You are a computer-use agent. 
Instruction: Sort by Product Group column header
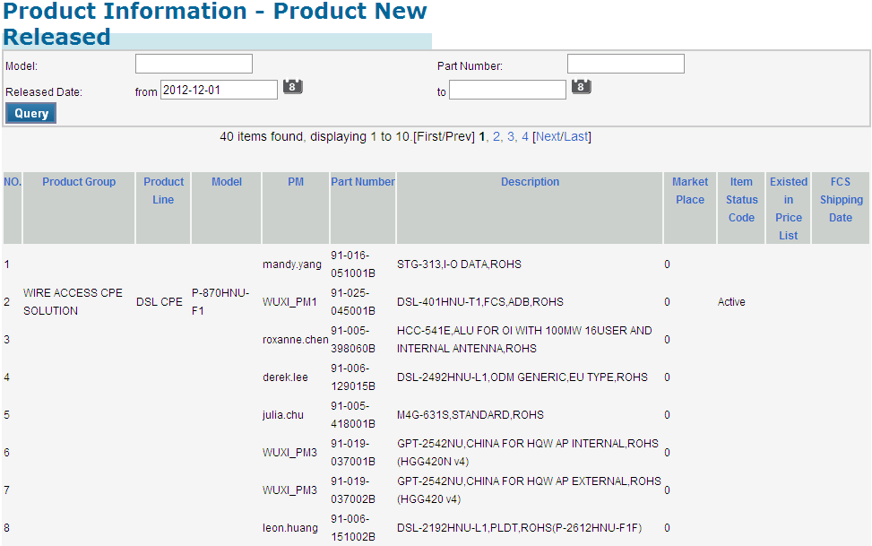pyautogui.click(x=79, y=182)
